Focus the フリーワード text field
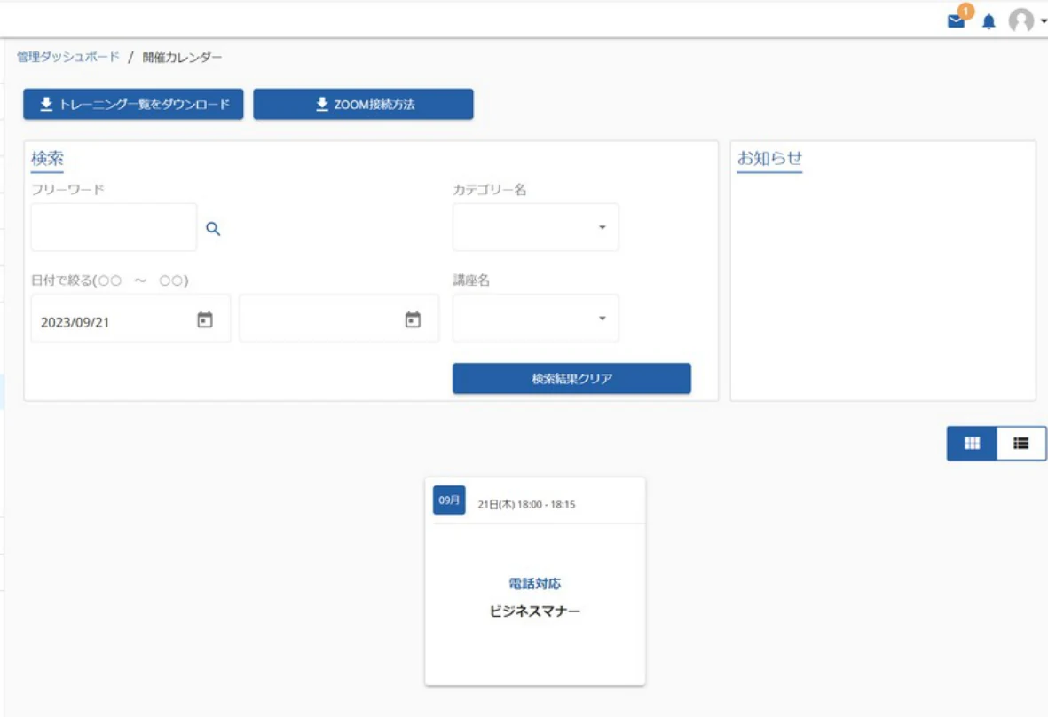Viewport: 1048px width, 717px height. pos(114,227)
